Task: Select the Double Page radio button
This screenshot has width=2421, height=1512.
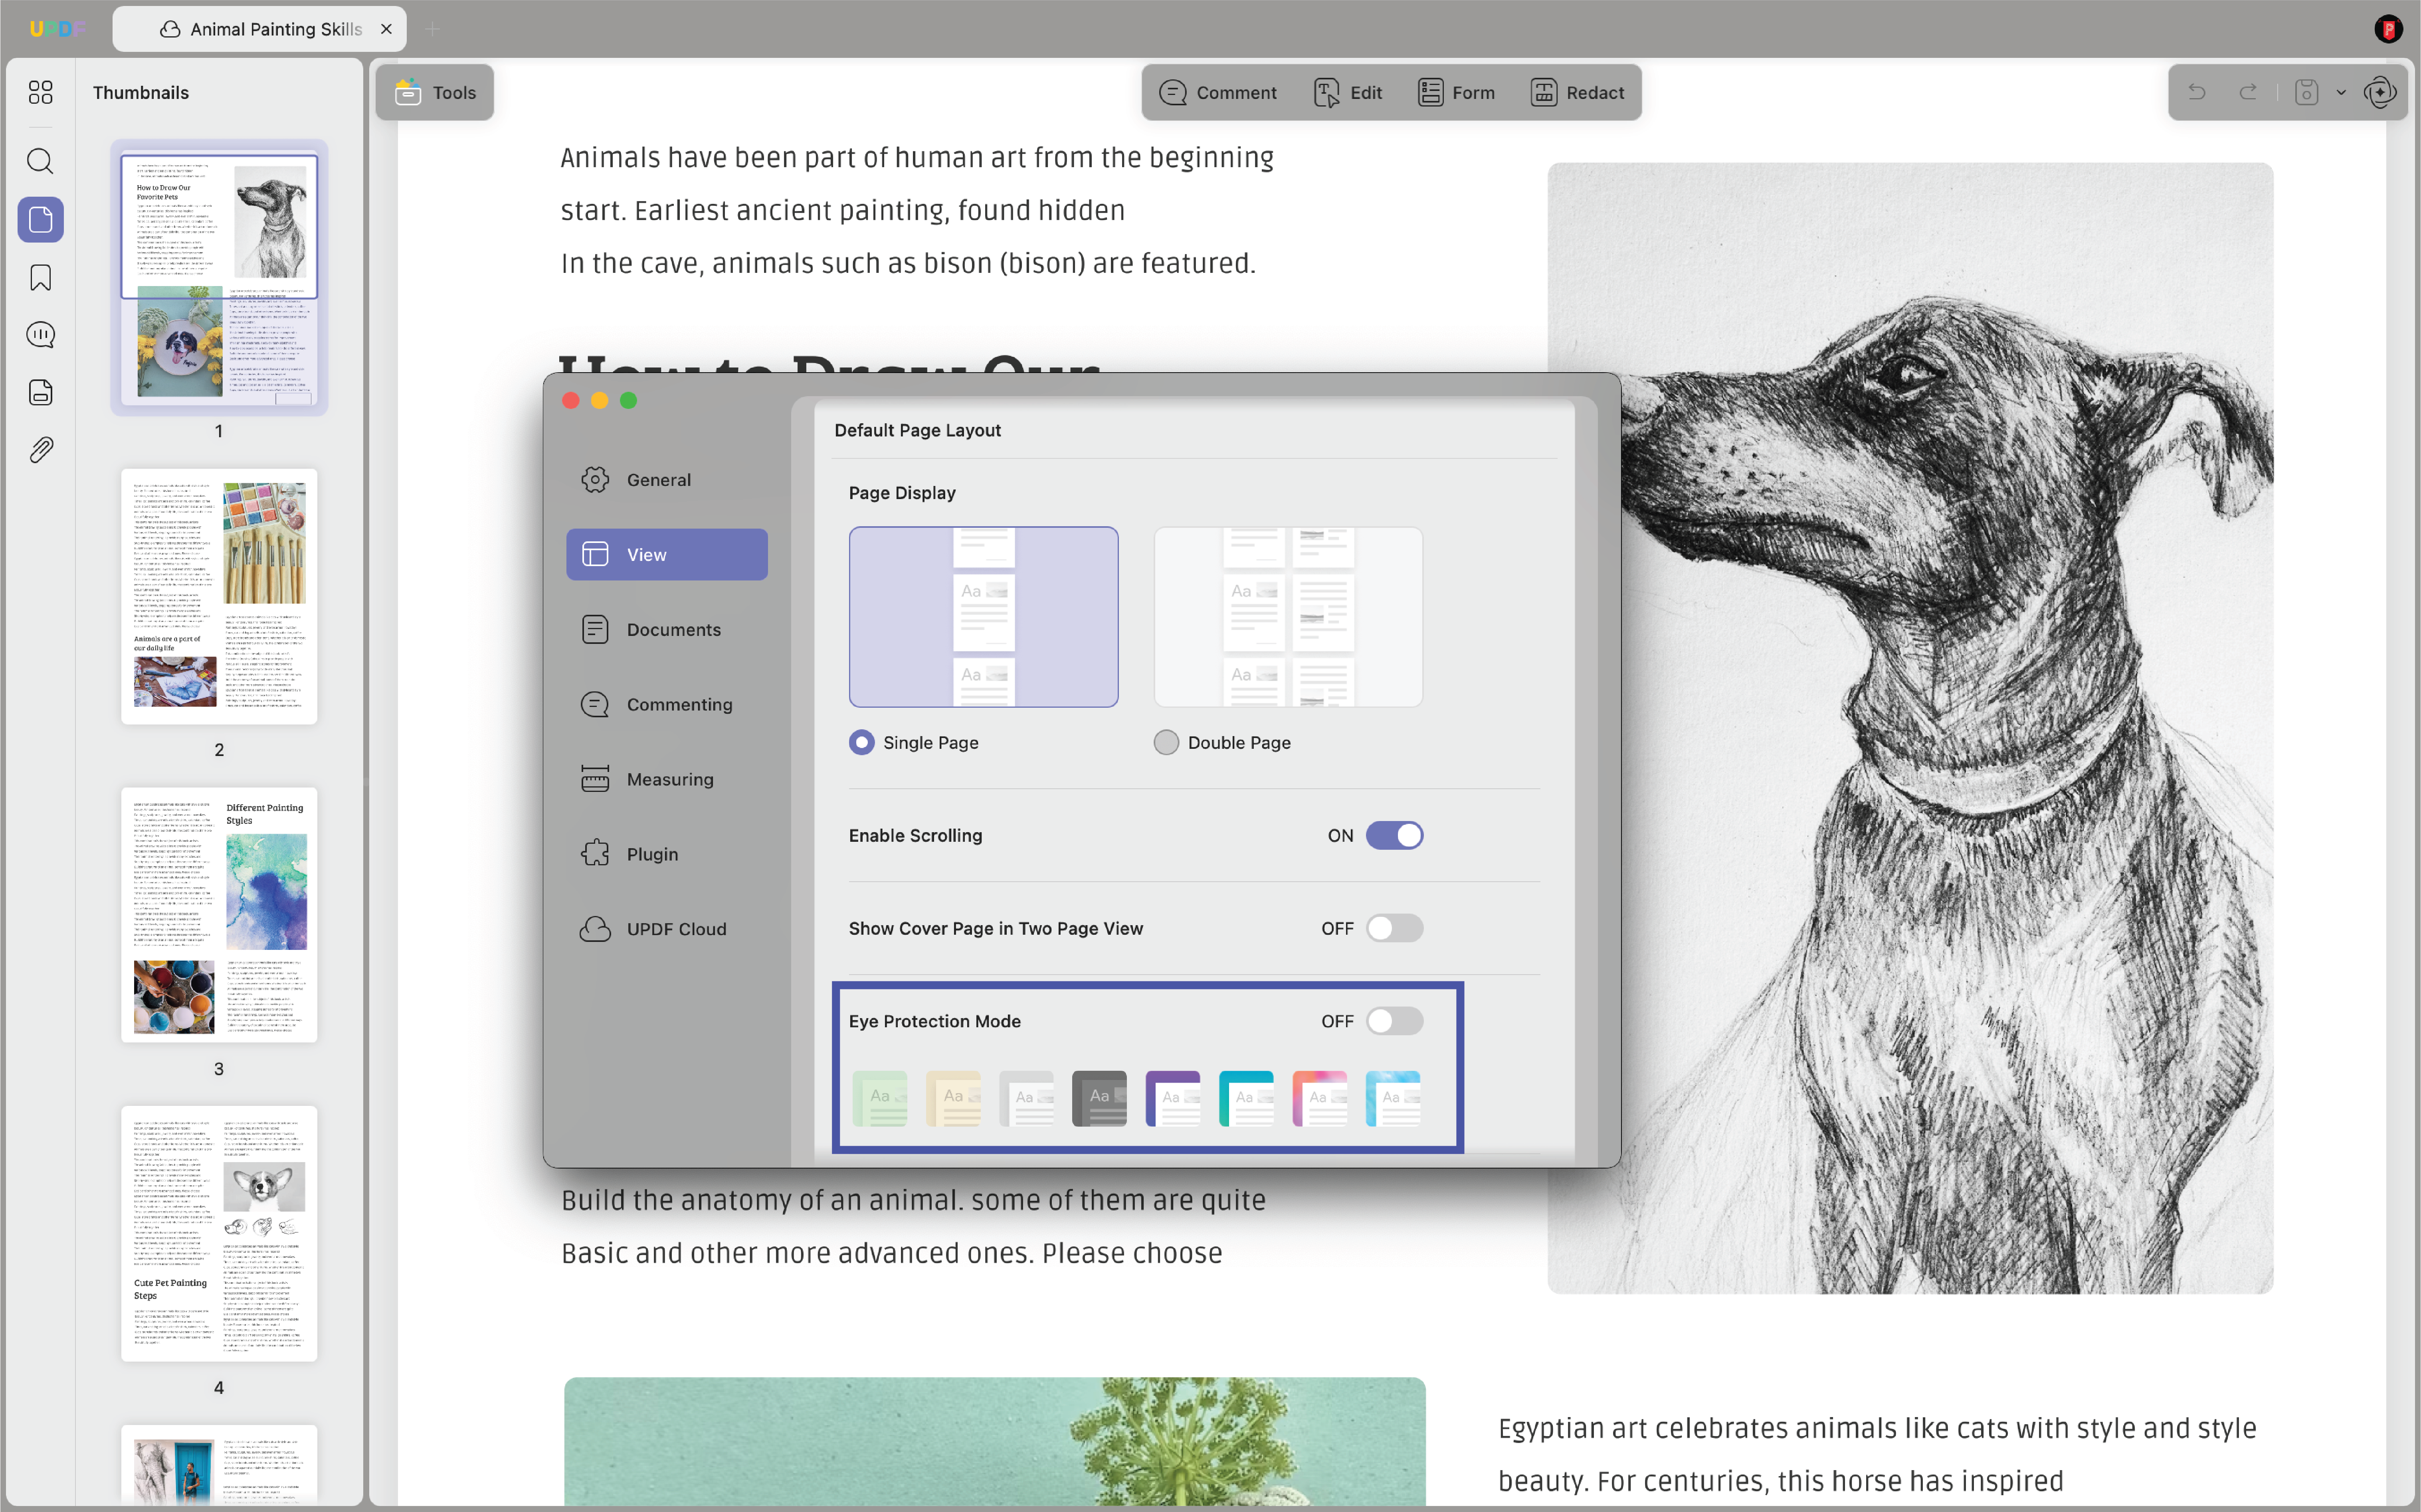Action: 1166,742
